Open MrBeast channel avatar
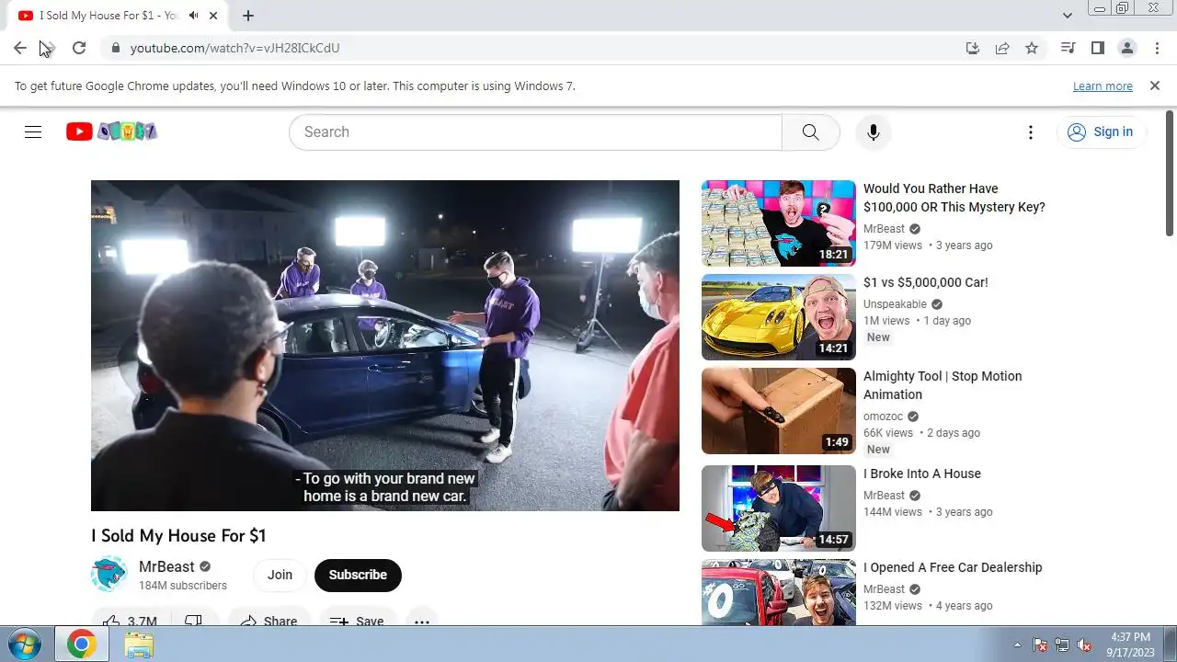 (109, 575)
